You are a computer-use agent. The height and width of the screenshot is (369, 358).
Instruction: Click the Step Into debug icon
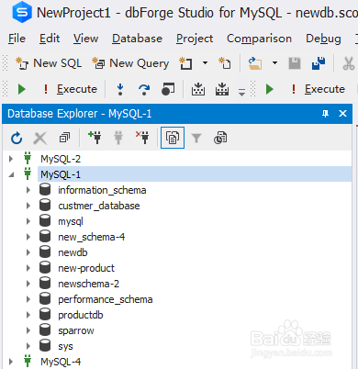(120, 89)
